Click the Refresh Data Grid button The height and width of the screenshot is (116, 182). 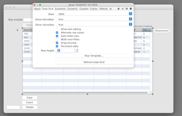pos(94,62)
